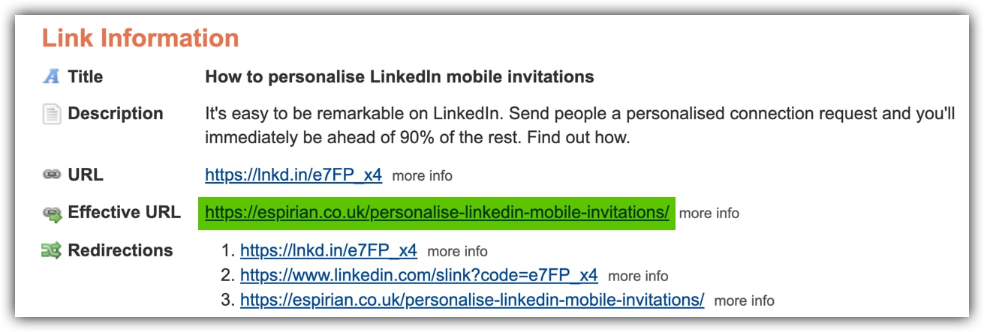Open the highlighted Effective URL espirian link
Viewport: 984px width, 332px height.
(437, 213)
